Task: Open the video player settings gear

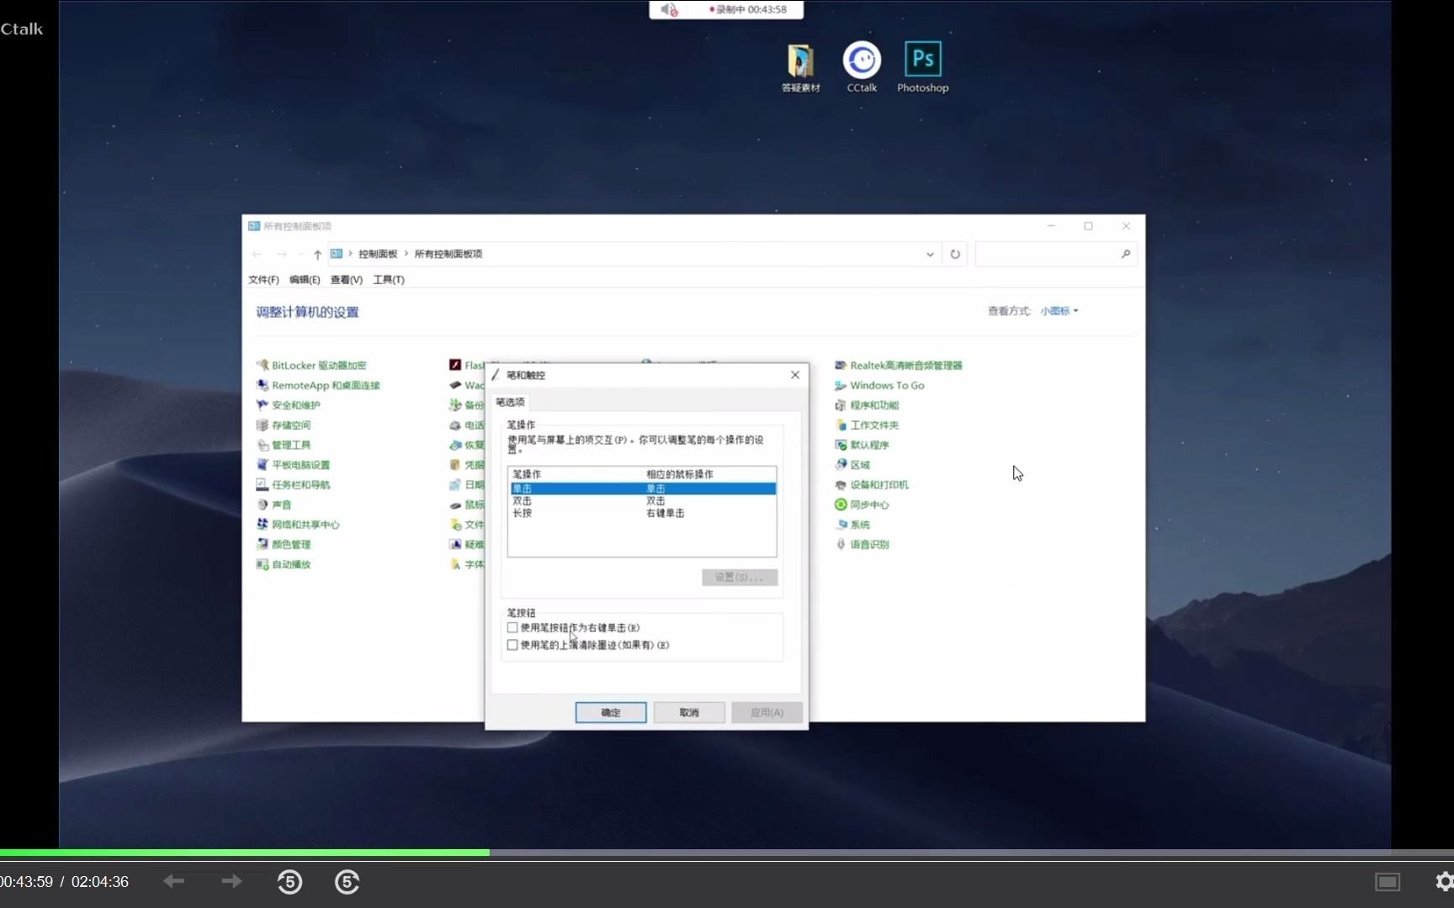Action: click(x=1444, y=881)
